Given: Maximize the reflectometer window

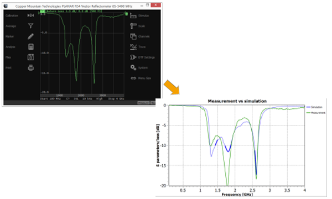Looking at the screenshot, I should point(148,5).
